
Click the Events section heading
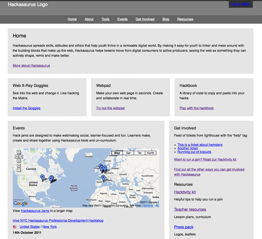tap(19, 128)
